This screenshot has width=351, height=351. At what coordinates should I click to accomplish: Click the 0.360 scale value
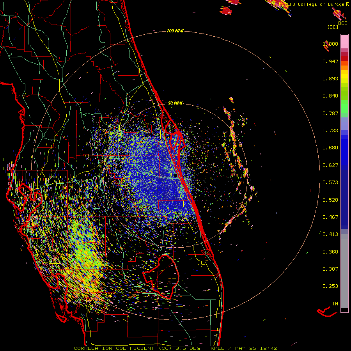tap(330, 252)
